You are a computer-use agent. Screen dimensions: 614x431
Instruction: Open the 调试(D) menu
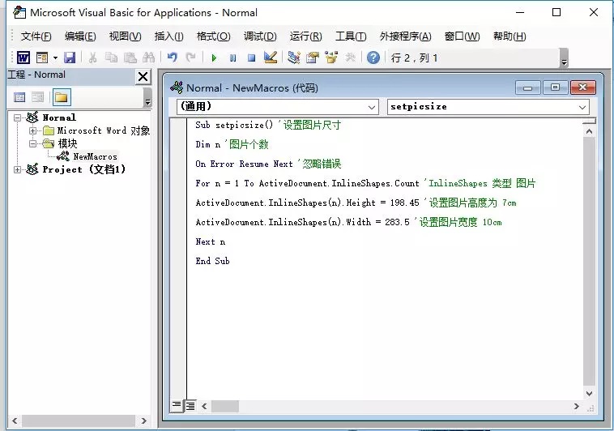tap(260, 36)
